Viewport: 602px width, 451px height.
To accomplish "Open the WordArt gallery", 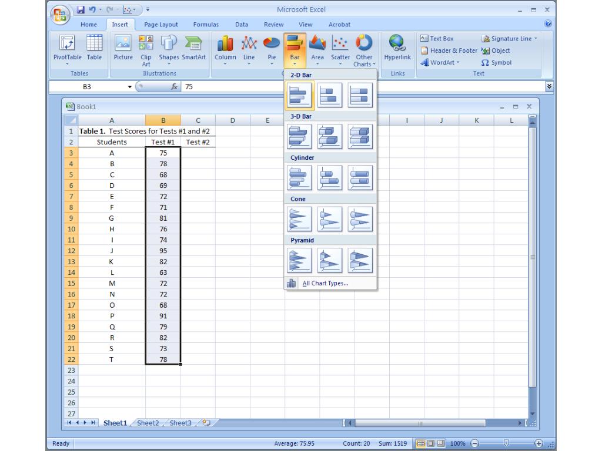I will click(440, 62).
